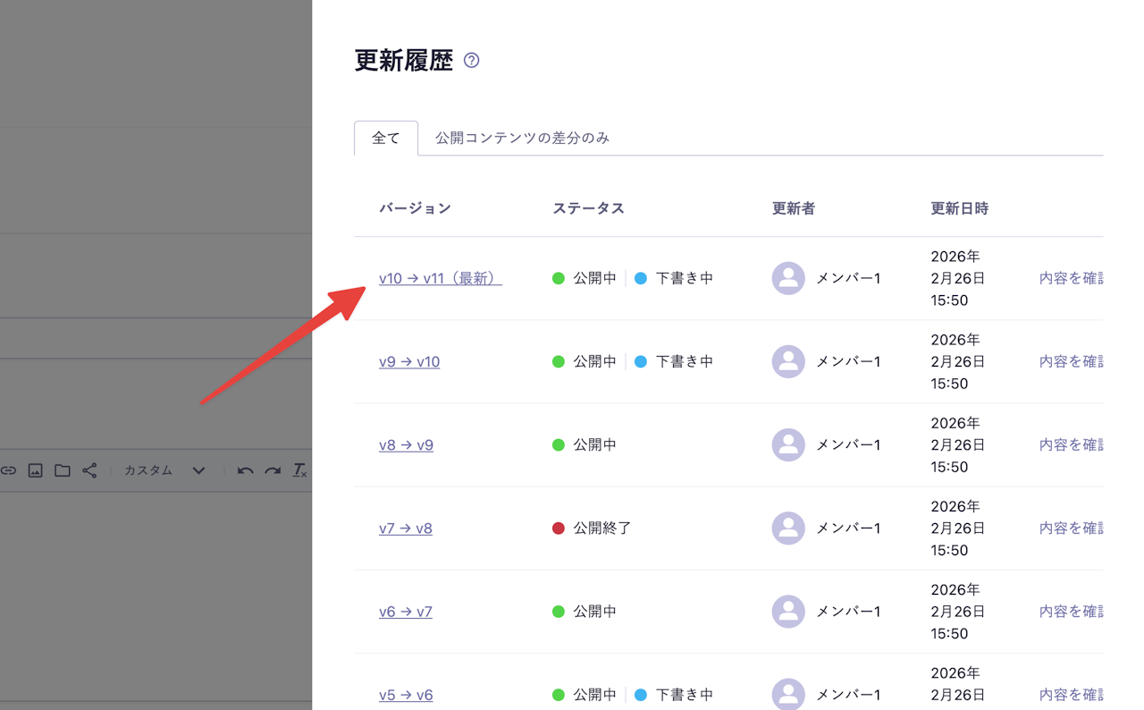Switch to 公開コンテンツの差分のみ tab
Viewport: 1144px width, 710px height.
click(522, 139)
